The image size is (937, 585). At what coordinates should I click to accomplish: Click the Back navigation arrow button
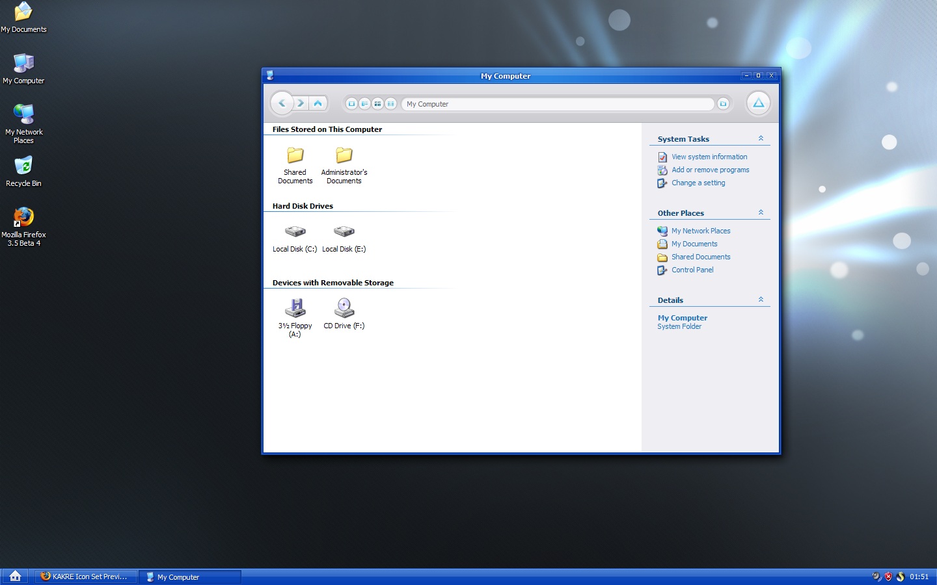[x=282, y=103]
